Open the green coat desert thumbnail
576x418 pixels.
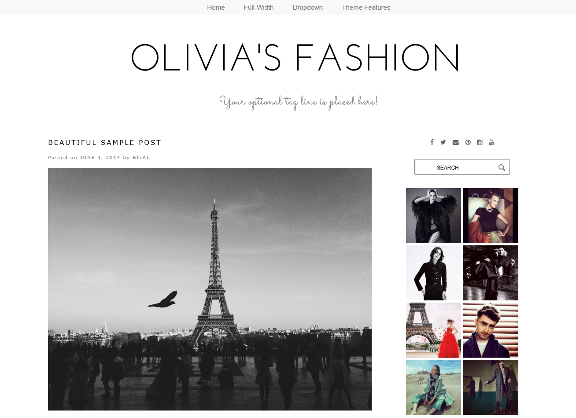tap(433, 387)
